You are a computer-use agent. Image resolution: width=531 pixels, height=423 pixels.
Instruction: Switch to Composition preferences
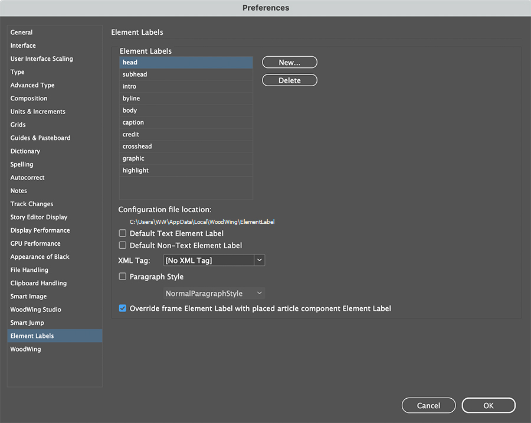point(55,99)
